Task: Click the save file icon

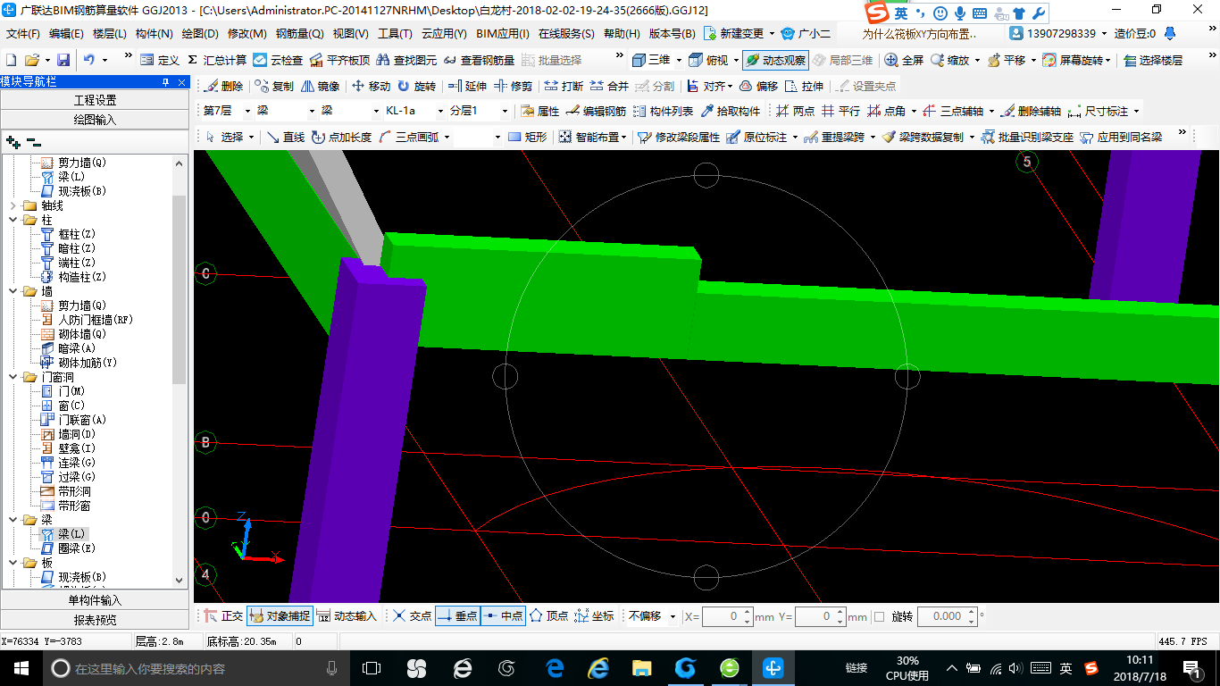Action: [x=63, y=60]
